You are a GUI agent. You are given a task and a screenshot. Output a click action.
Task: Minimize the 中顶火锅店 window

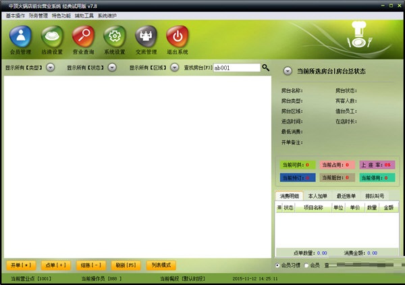pos(383,5)
